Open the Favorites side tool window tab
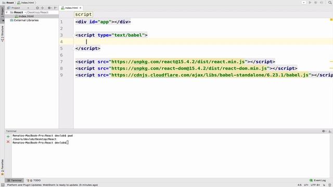Screen dimensions: 333x187 2,167
